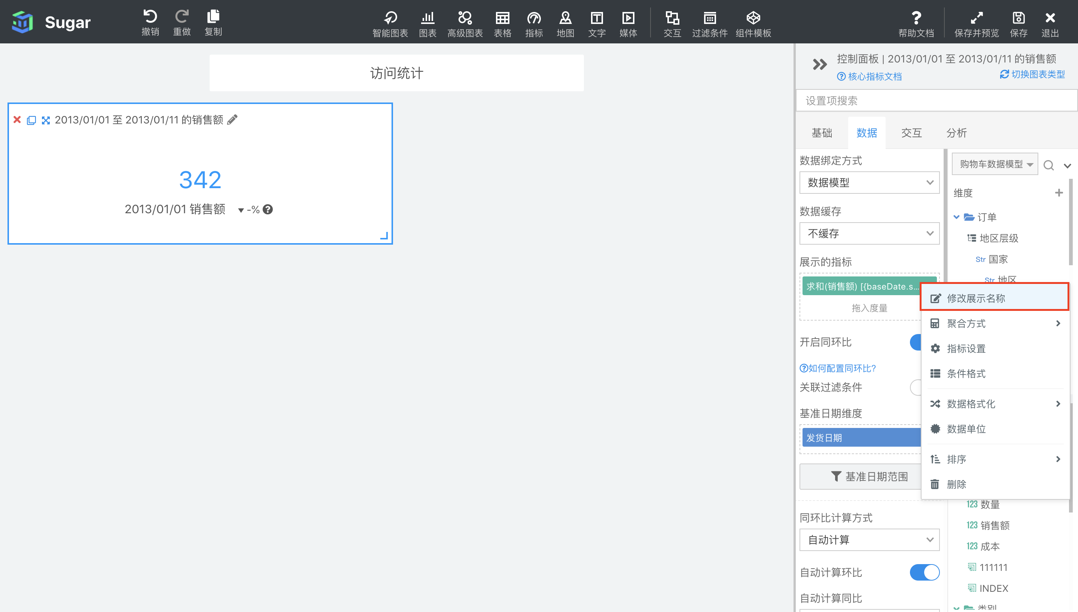The height and width of the screenshot is (612, 1078).
Task: Open the Help Docs (帮助文档) icon
Action: (916, 24)
